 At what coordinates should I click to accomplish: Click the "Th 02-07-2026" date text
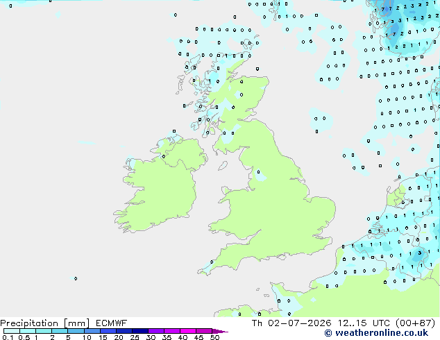coord(291,323)
